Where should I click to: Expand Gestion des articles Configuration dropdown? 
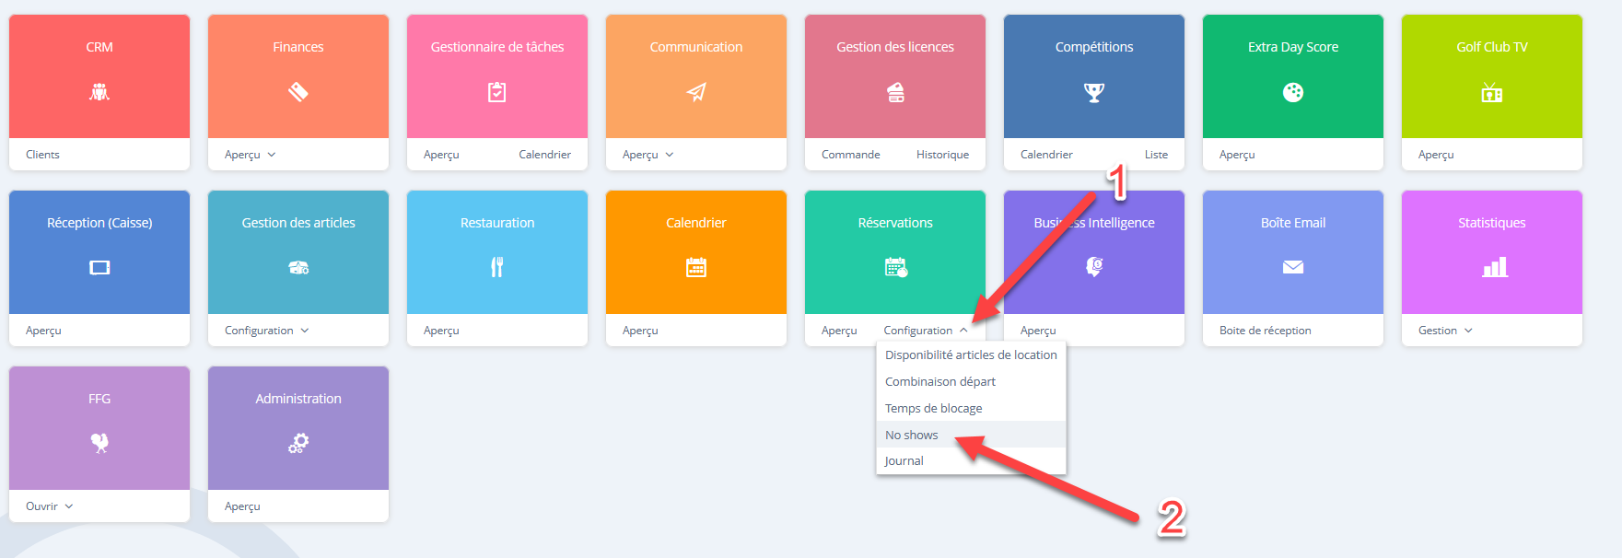pyautogui.click(x=266, y=331)
